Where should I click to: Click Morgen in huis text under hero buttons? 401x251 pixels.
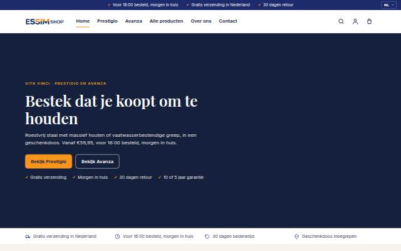[x=93, y=178]
